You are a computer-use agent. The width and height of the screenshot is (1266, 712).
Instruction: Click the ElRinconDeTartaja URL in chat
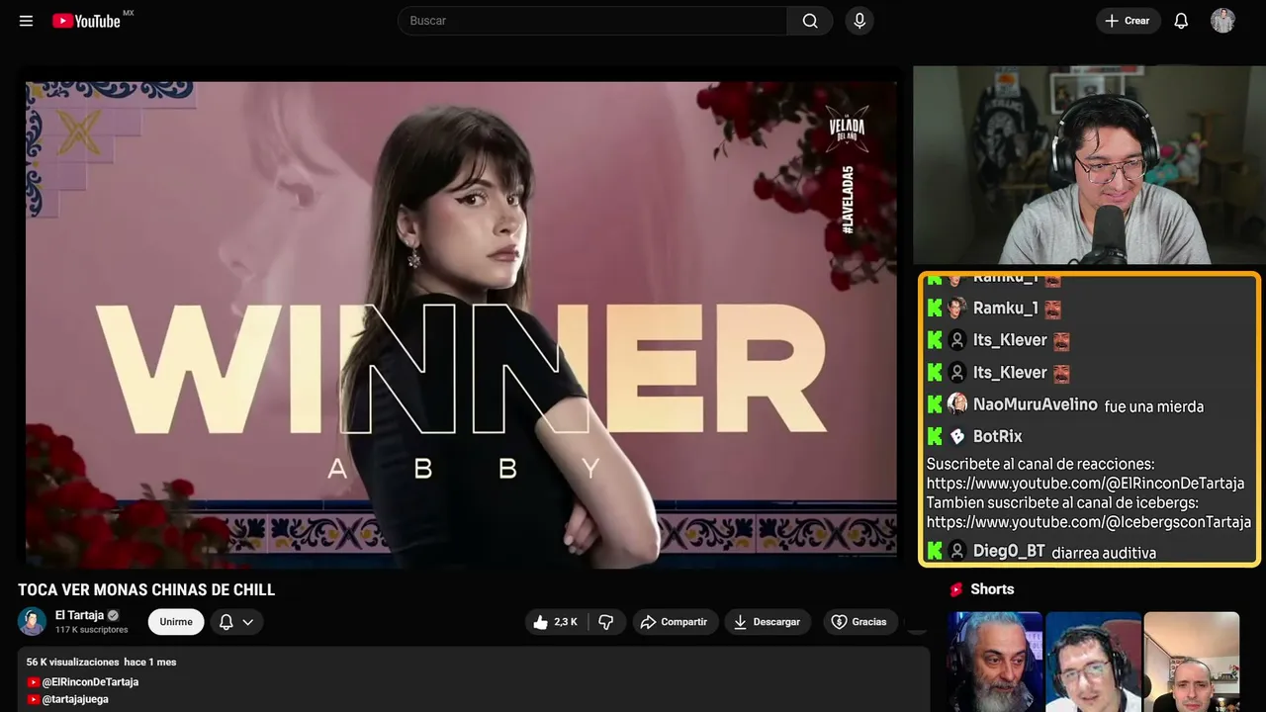point(1085,484)
